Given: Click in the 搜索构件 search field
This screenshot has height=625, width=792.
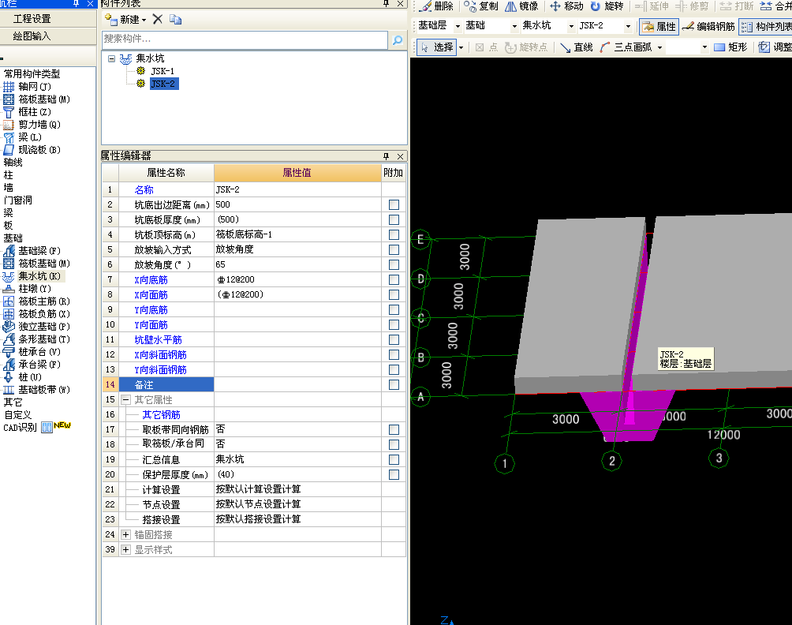Looking at the screenshot, I should point(245,39).
